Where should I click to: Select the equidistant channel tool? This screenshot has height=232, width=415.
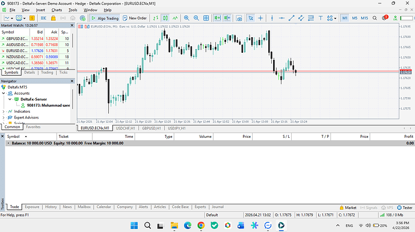tap(301, 18)
